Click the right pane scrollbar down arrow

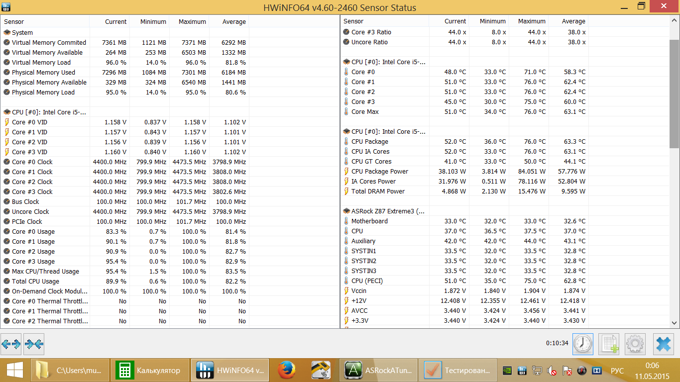tap(675, 322)
